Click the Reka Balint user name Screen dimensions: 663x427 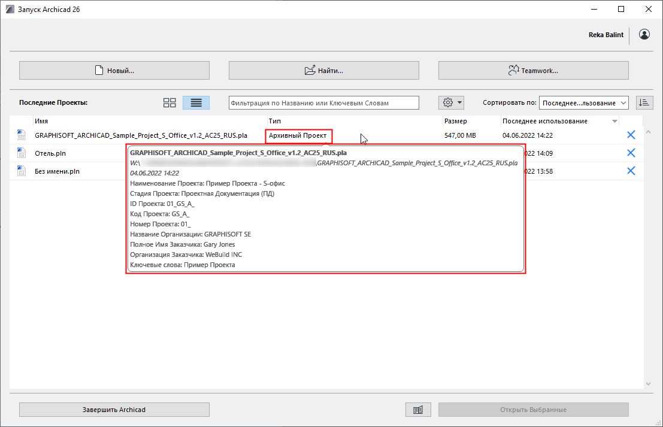tap(606, 35)
